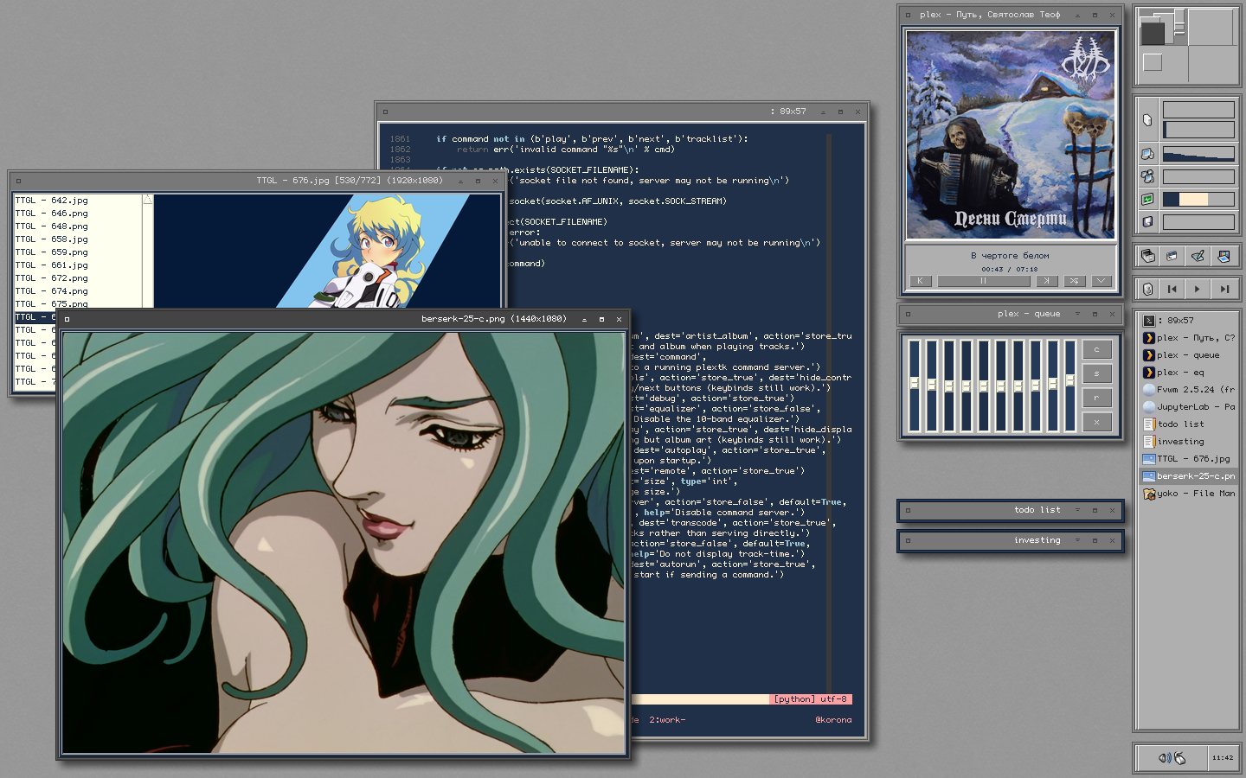Click the 'x' button in plex equalizer
This screenshot has height=778, width=1246.
click(1096, 422)
